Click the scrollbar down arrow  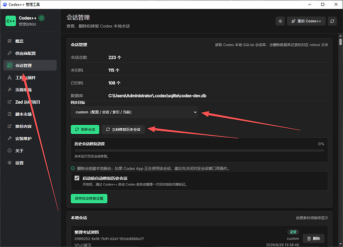tap(341, 244)
